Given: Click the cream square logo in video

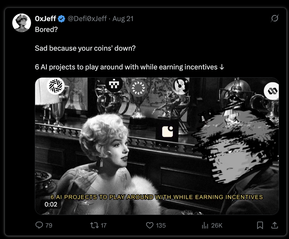Looking at the screenshot, I should [168, 132].
